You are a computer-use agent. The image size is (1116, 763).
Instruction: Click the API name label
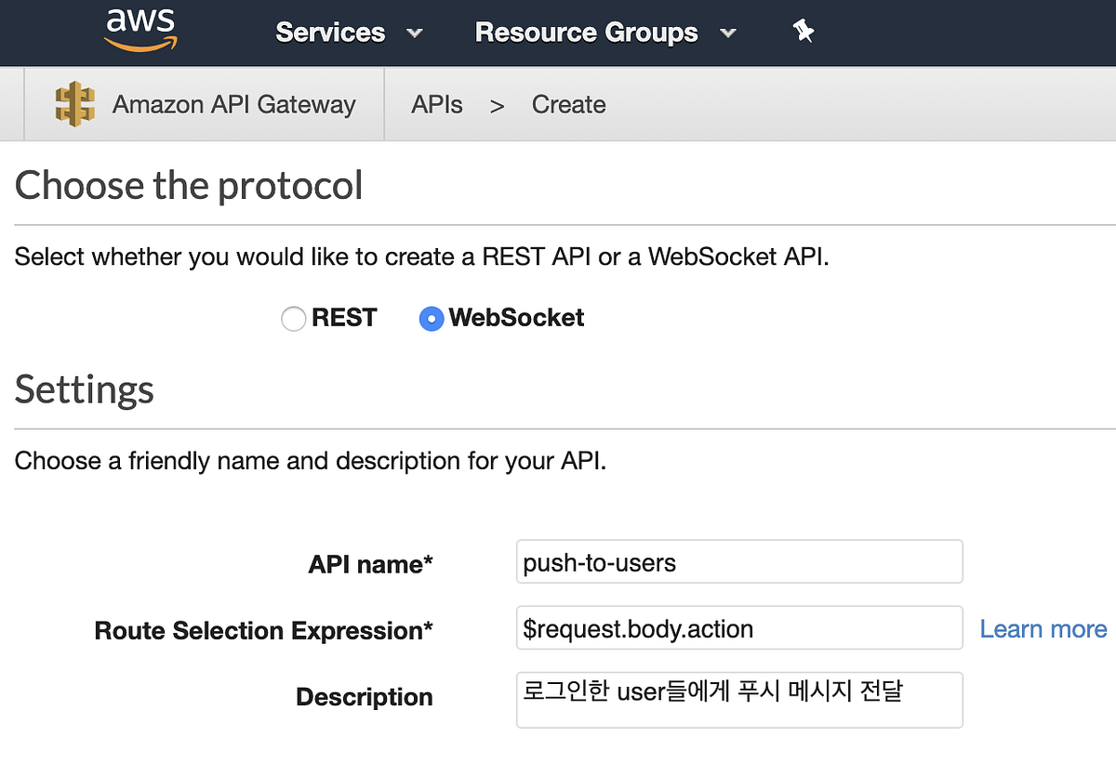point(369,563)
